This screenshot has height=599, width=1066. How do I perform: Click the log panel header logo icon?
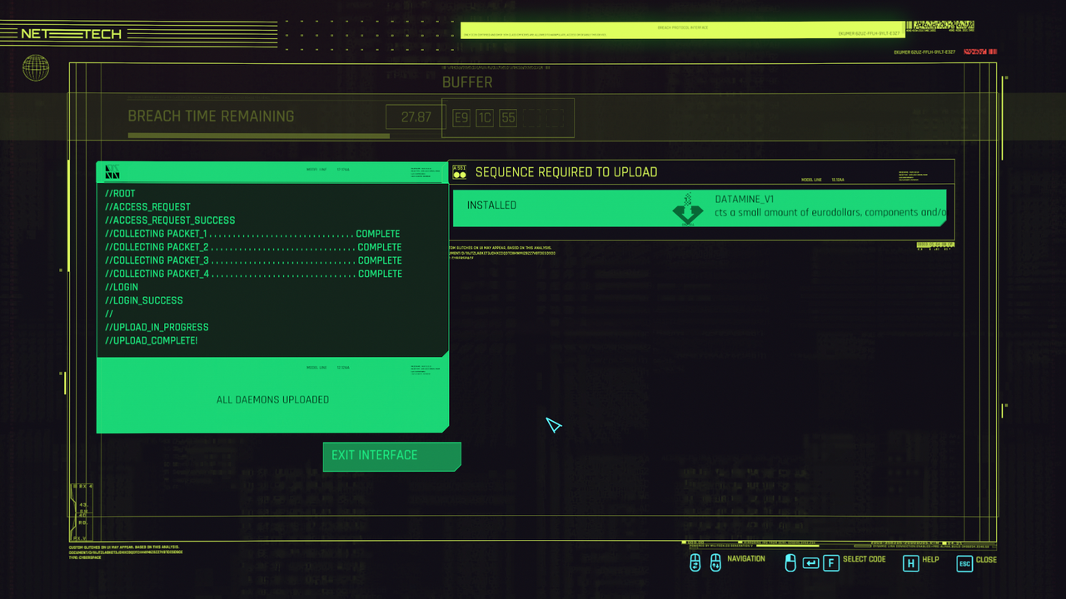click(x=112, y=172)
